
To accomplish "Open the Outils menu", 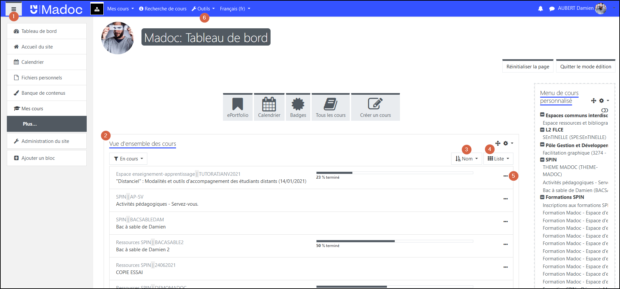I will [203, 9].
